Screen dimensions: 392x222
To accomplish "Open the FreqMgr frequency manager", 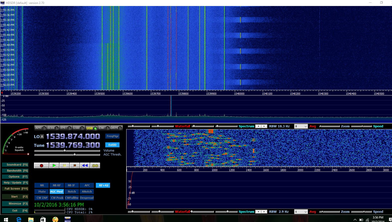I will [113, 136].
